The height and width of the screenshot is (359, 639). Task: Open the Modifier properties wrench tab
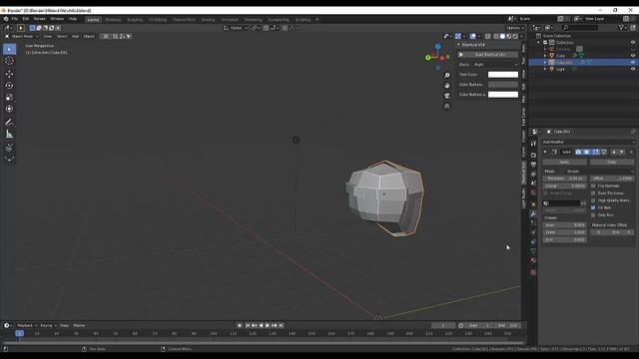click(533, 213)
